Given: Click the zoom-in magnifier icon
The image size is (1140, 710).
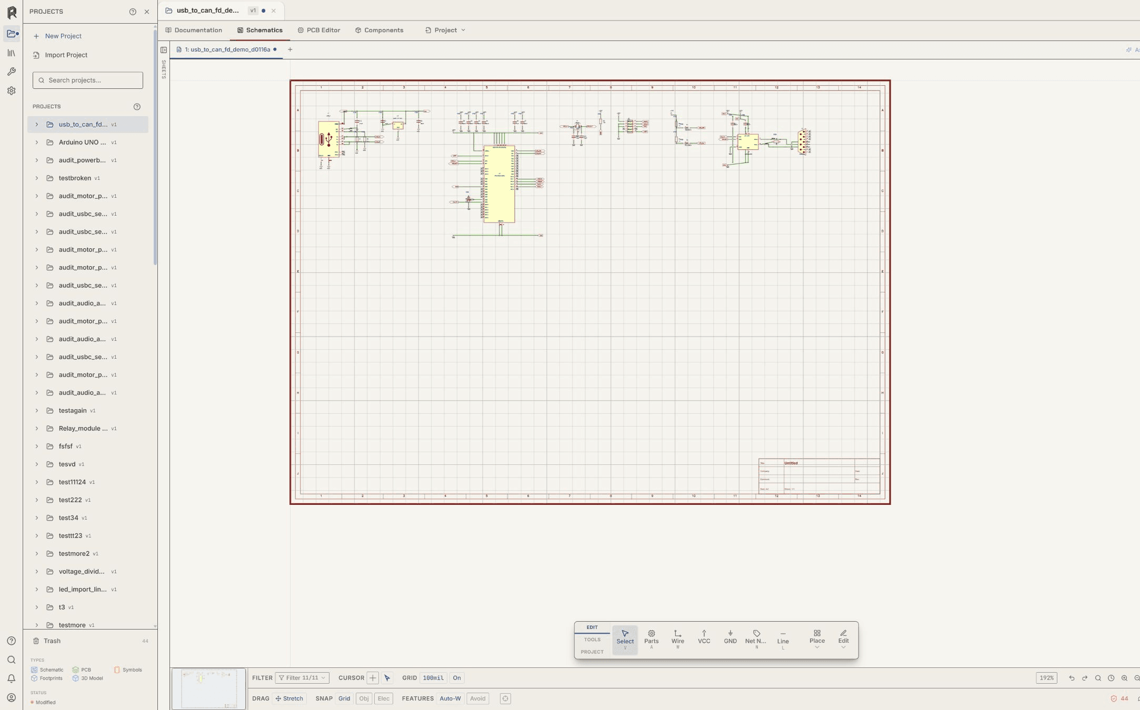Looking at the screenshot, I should [x=1124, y=678].
